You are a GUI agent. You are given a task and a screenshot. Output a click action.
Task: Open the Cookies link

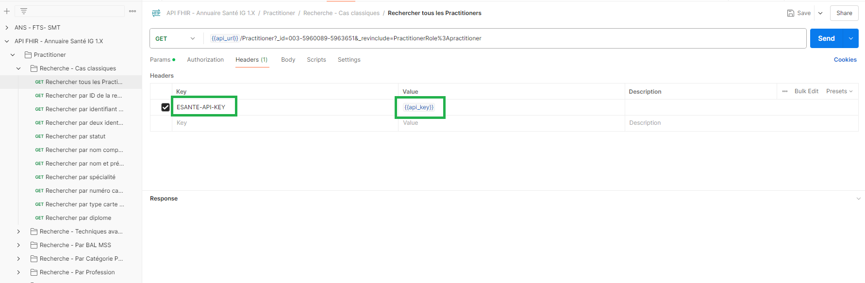[845, 60]
